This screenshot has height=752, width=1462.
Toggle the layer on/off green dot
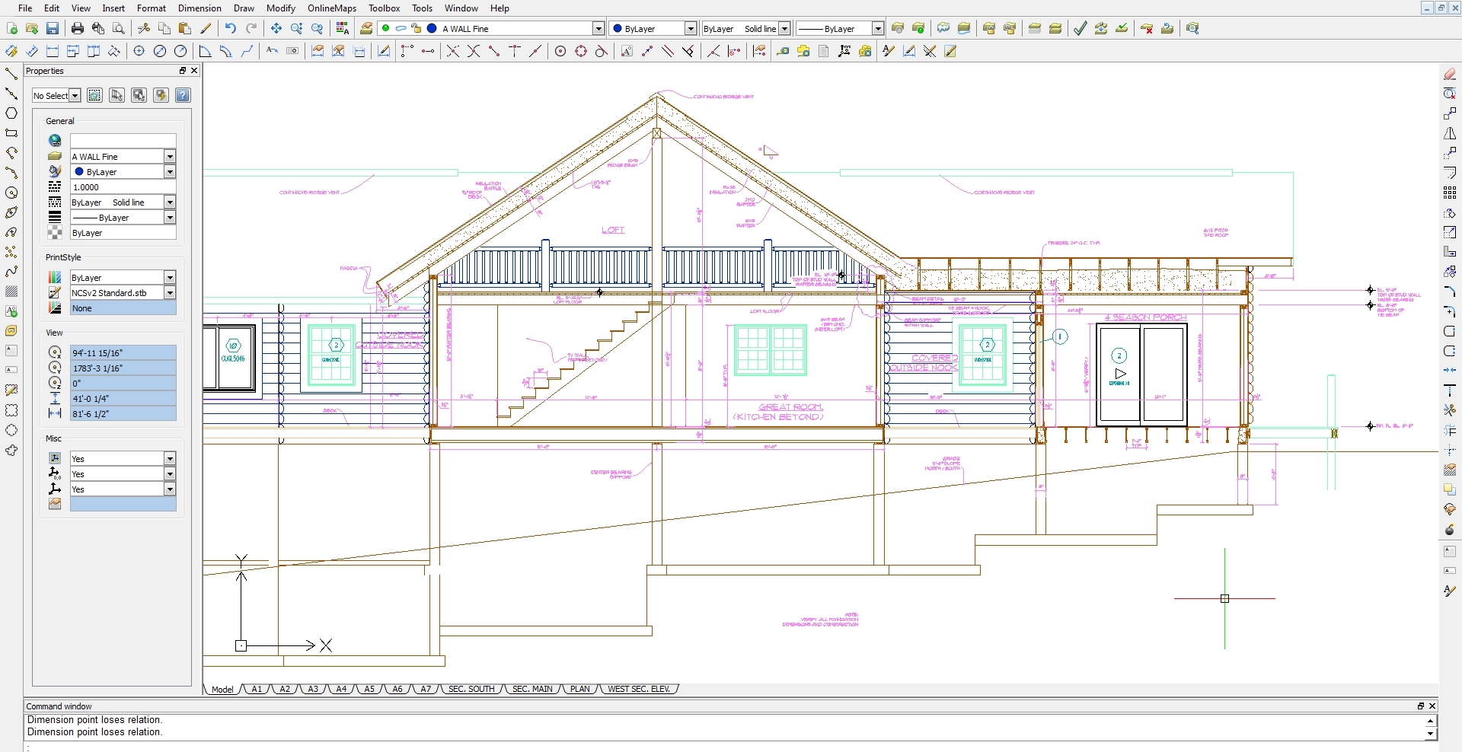point(386,28)
